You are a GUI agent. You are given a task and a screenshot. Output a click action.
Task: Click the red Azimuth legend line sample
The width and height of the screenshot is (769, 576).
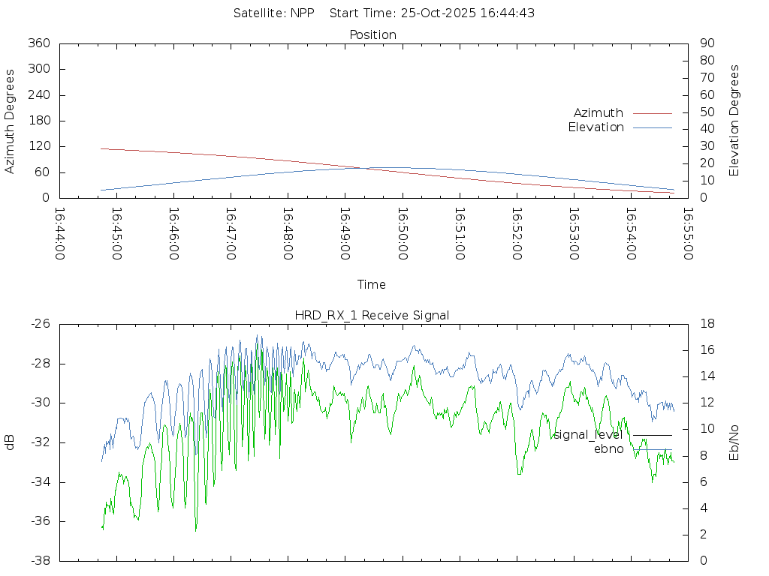(652, 113)
